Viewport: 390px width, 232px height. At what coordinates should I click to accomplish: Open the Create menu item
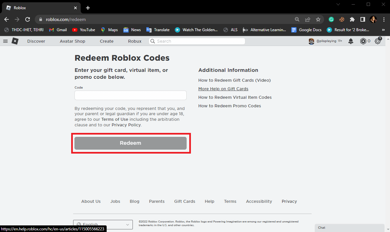(x=107, y=41)
